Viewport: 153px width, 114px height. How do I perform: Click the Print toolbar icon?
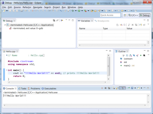click(17, 11)
